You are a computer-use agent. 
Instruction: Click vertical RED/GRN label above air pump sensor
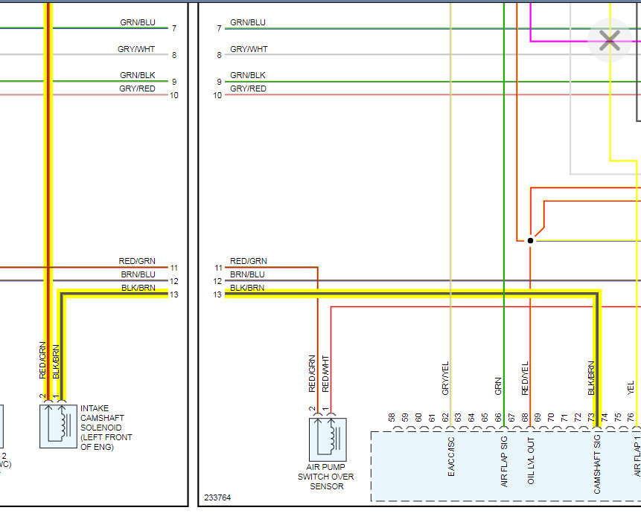(312, 374)
